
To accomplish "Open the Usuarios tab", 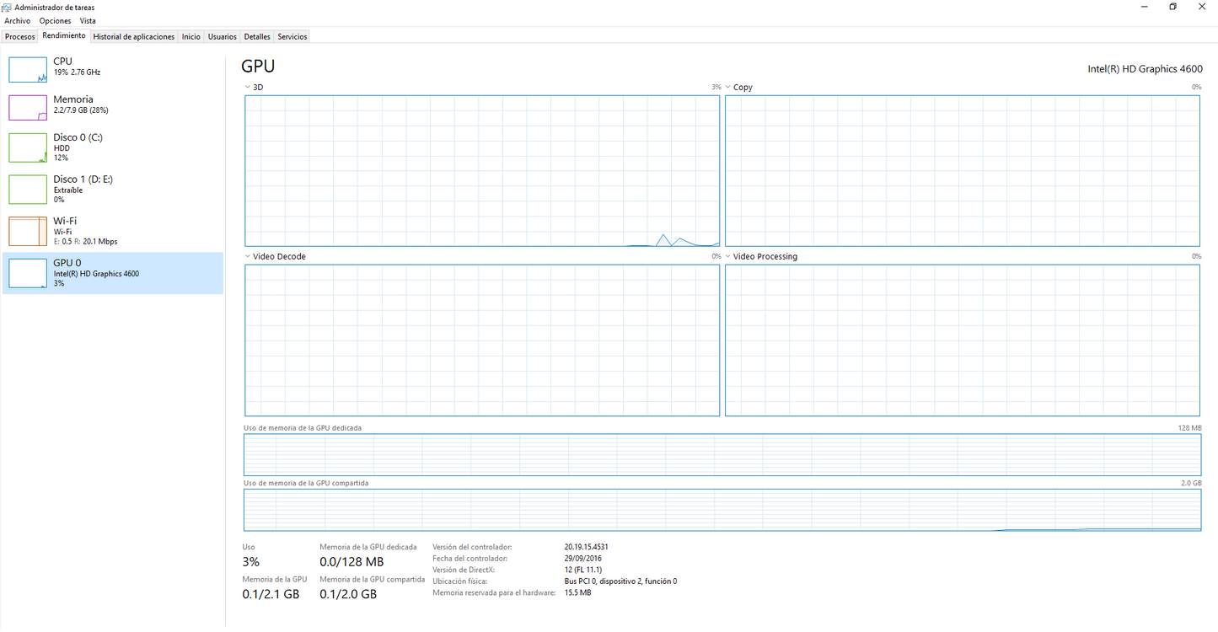I will coord(222,36).
